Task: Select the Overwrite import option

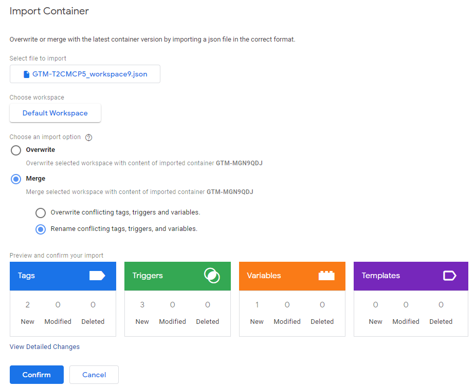Action: click(16, 150)
